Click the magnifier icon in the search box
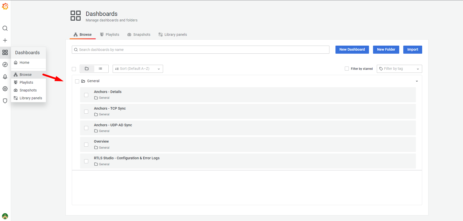Screen dimensions: 463x221 point(76,50)
